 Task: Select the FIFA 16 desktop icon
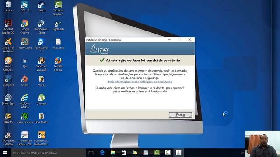tap(24, 7)
